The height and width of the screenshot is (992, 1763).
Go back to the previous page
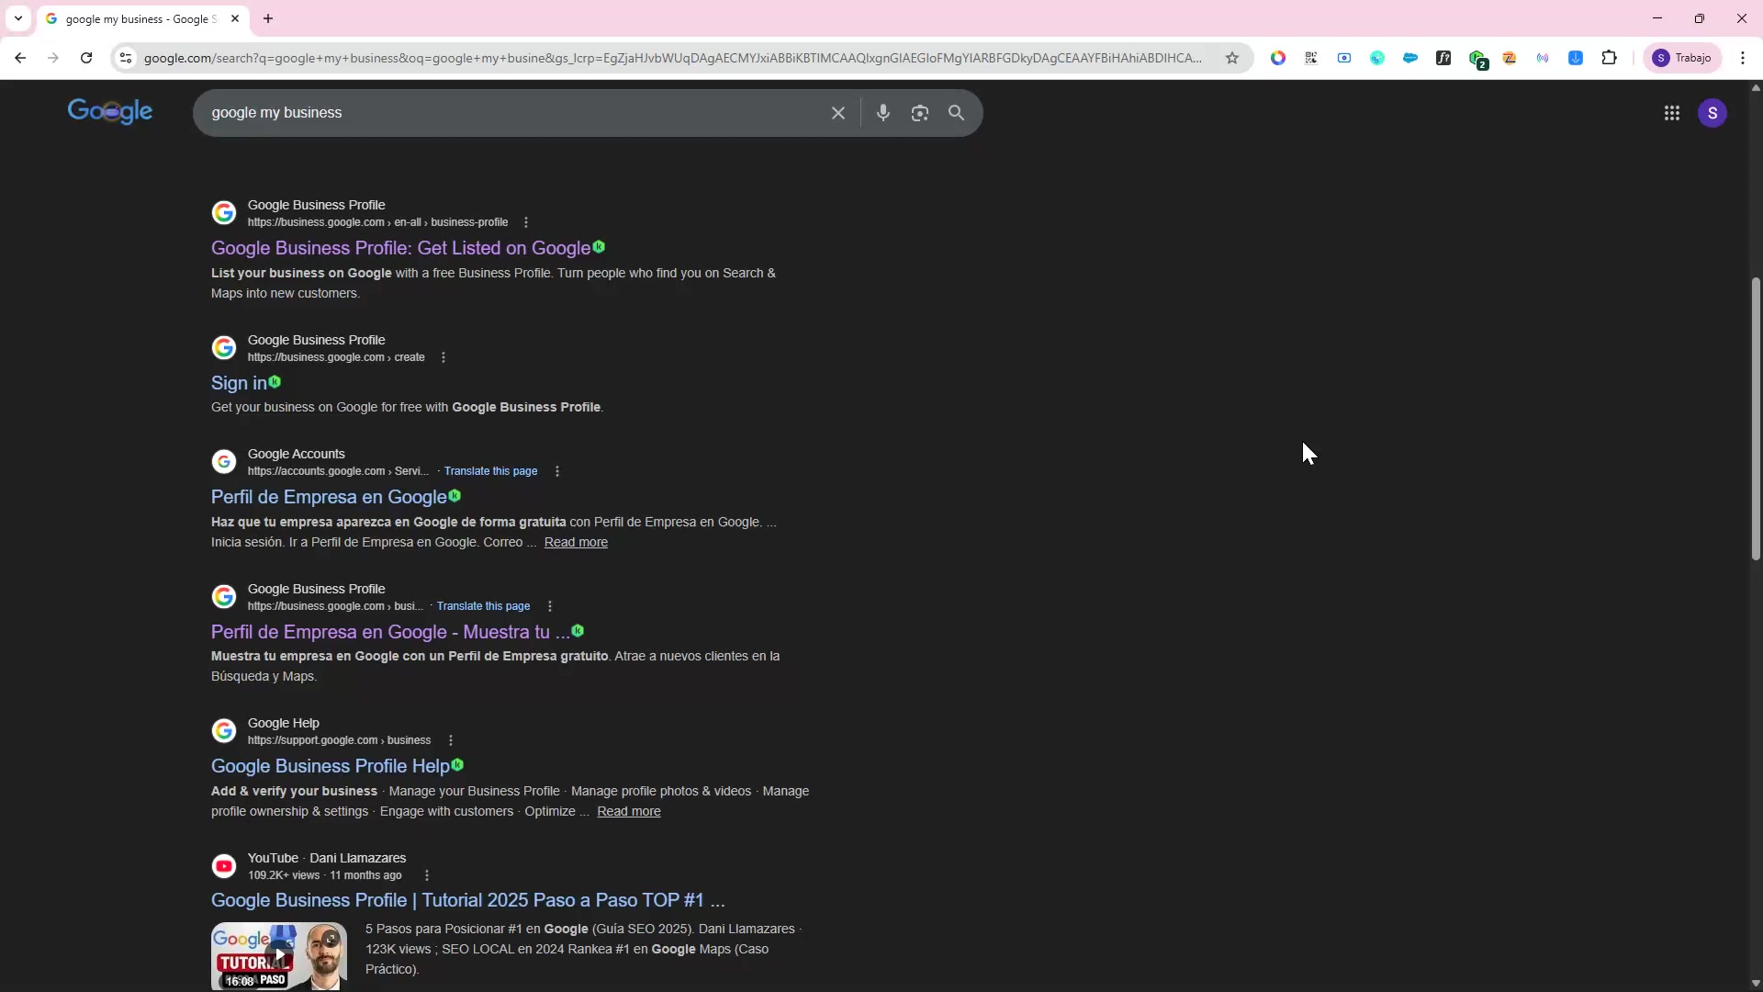(20, 58)
